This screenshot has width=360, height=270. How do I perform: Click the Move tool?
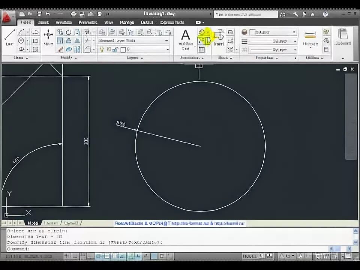pyautogui.click(x=48, y=37)
